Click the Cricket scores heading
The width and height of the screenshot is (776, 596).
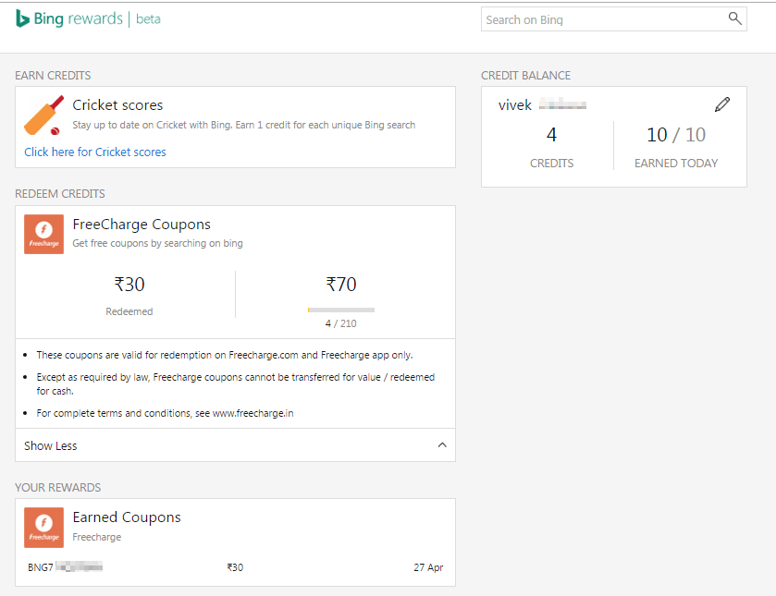pos(117,105)
